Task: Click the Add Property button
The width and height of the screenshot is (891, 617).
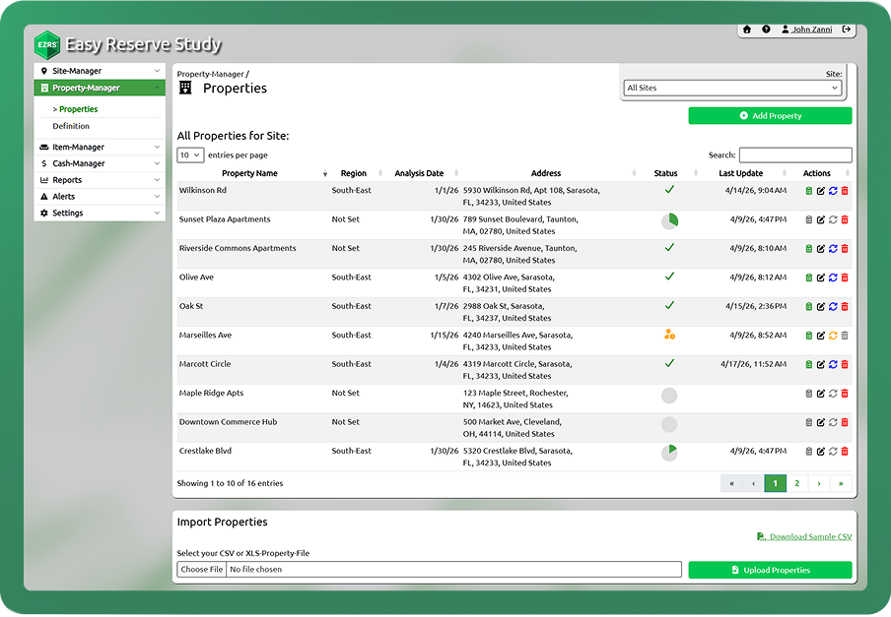Action: point(770,116)
